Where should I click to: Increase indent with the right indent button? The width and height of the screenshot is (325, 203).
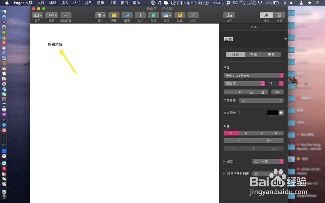pos(269,141)
